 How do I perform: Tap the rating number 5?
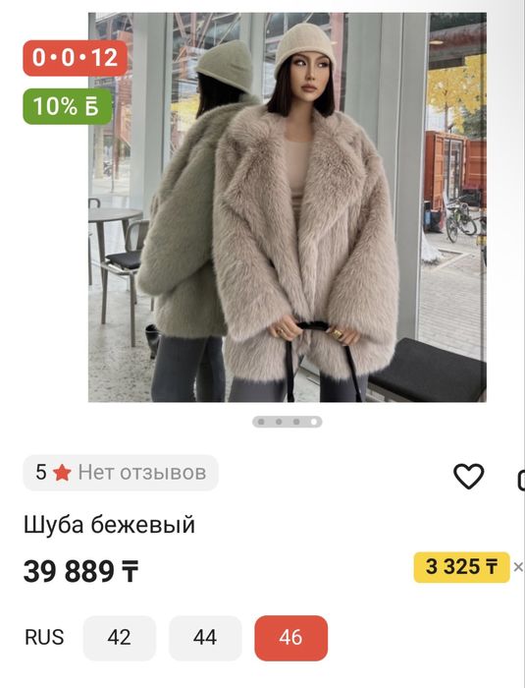(41, 473)
